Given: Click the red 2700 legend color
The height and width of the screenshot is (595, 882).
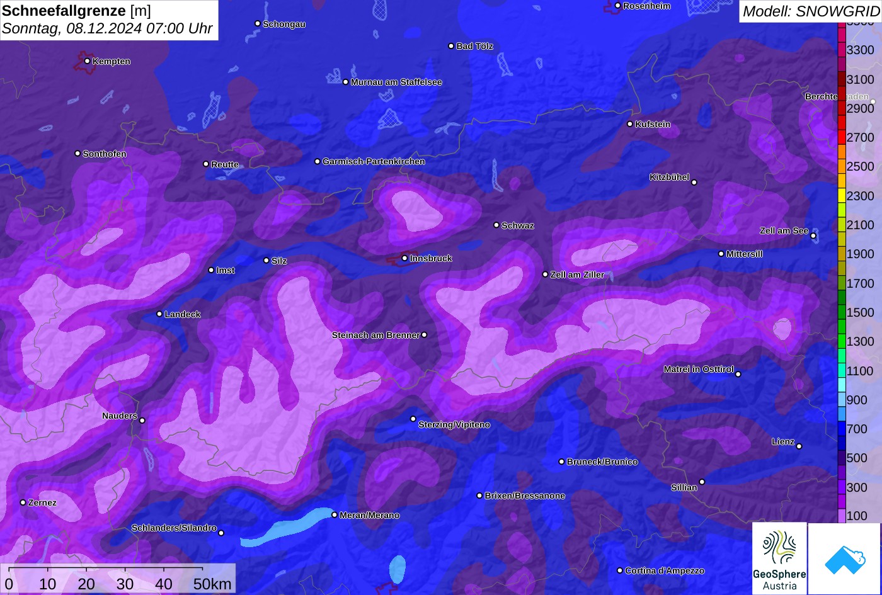Looking at the screenshot, I should (x=842, y=137).
